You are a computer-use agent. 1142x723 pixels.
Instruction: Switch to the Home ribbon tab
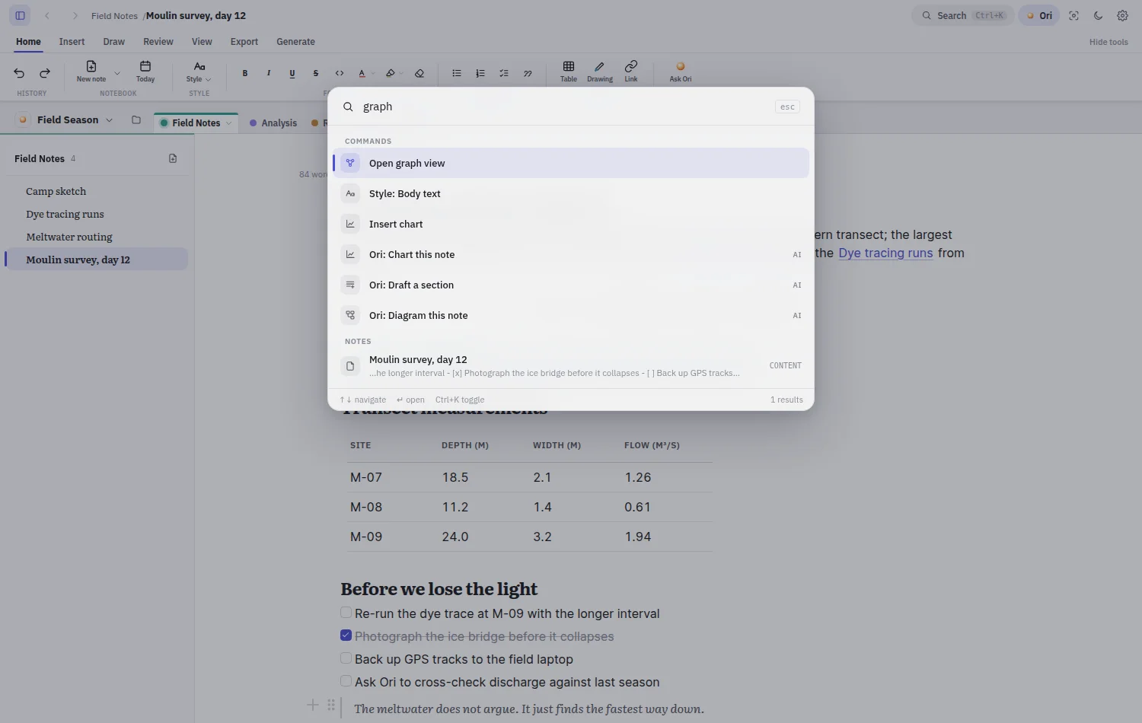coord(28,42)
